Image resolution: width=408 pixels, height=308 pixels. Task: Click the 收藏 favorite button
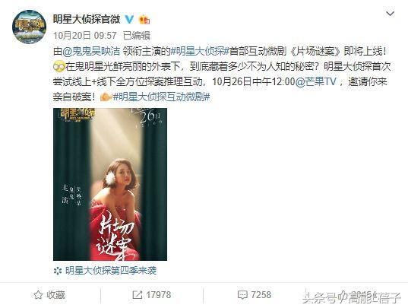click(49, 295)
